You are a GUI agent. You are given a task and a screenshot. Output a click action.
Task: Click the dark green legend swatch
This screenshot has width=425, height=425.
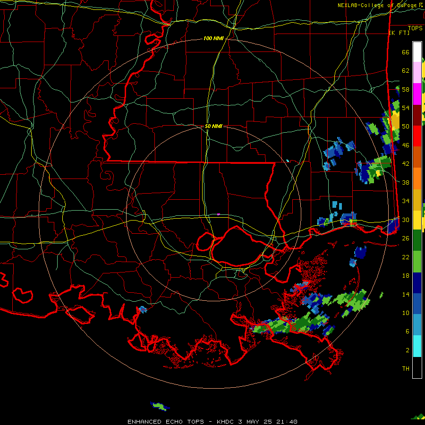417,240
